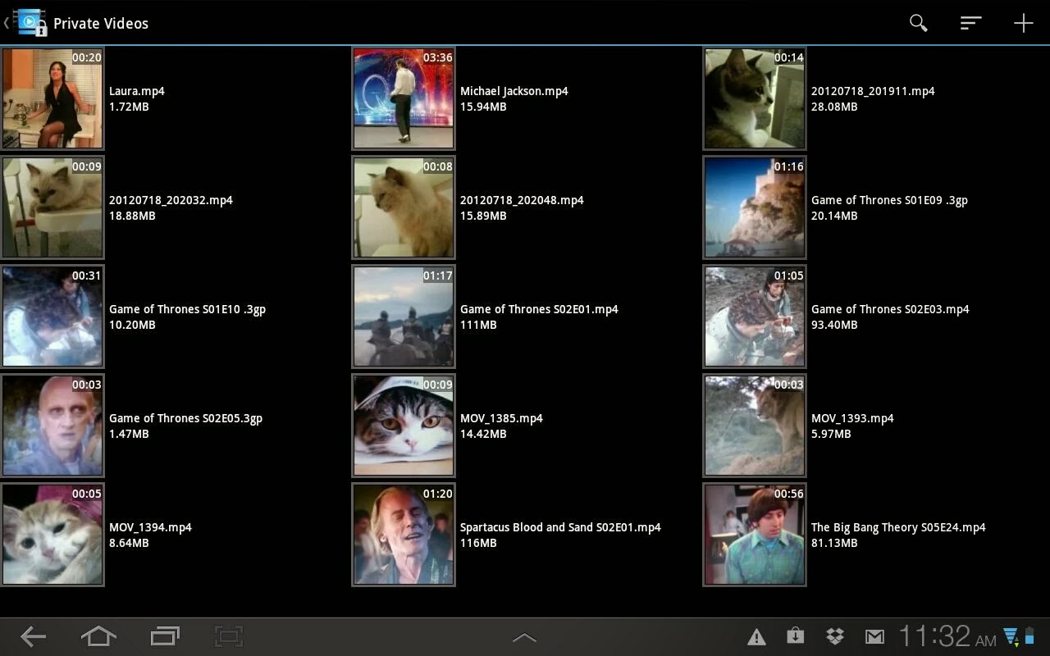Screen dimensions: 1050x656
Task: Tap the screenshot capture icon
Action: tap(230, 635)
